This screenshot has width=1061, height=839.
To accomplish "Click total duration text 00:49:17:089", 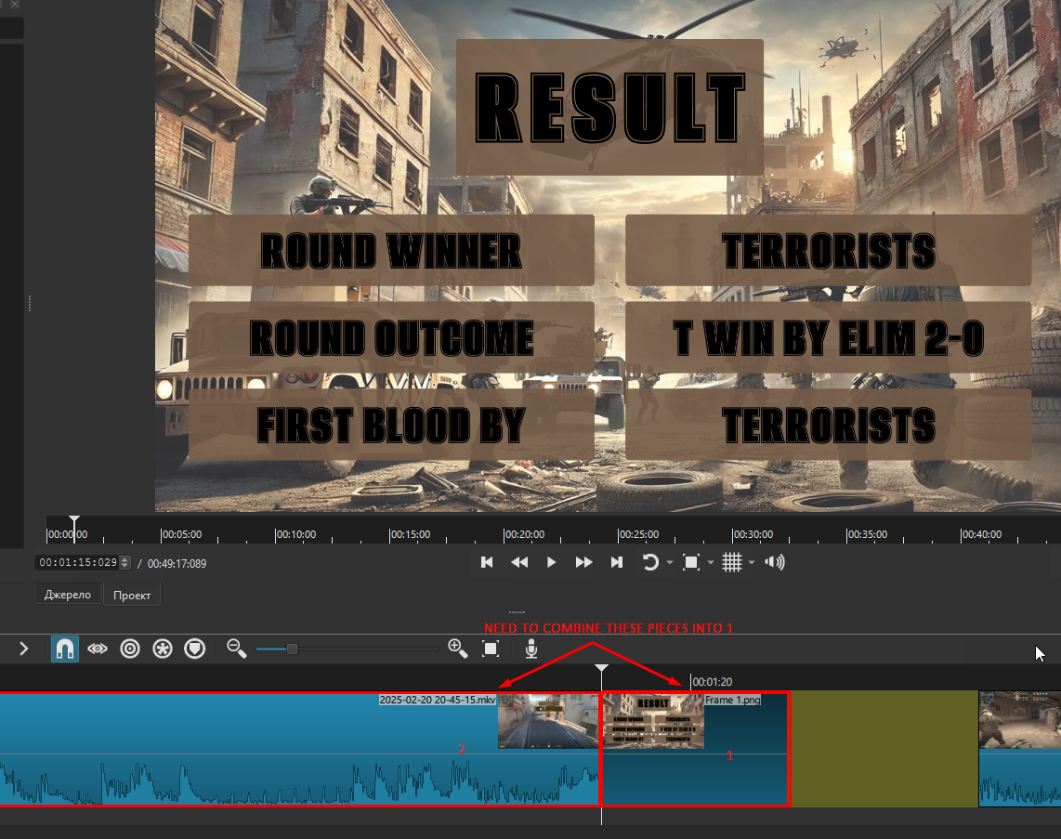I will [x=177, y=564].
